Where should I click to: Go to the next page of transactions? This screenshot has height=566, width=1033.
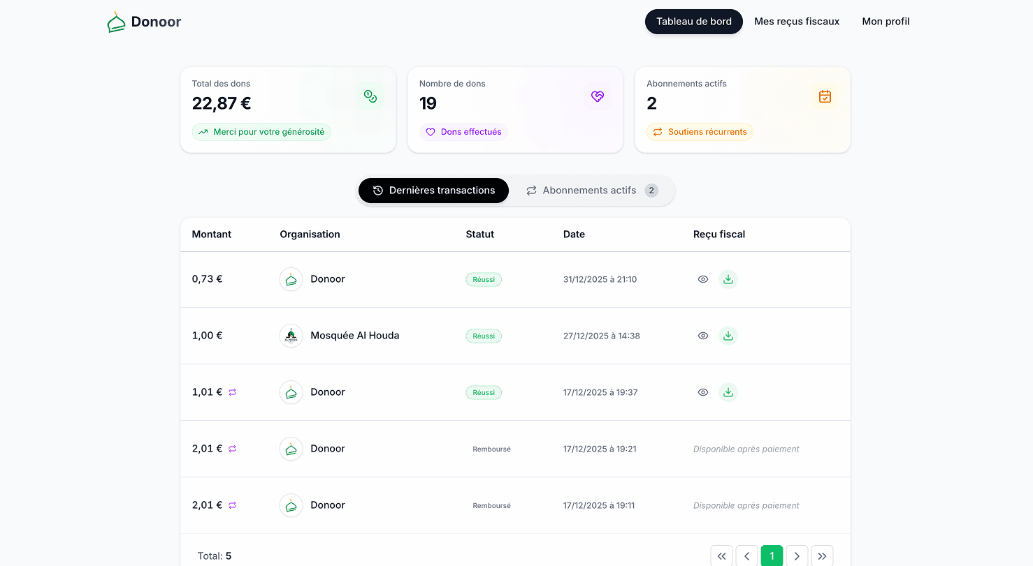point(797,556)
